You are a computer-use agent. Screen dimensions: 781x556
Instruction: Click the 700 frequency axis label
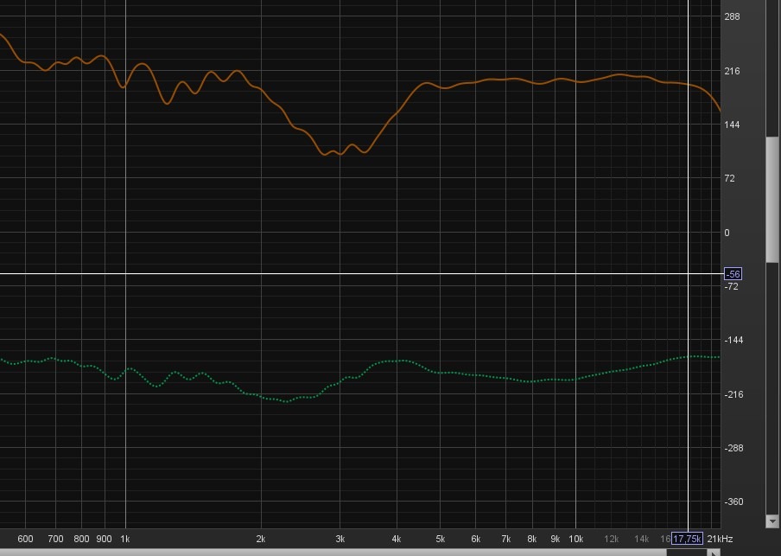click(x=55, y=539)
